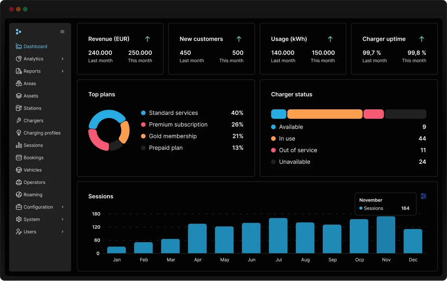Click the Operators icon in sidebar
Screen dimensions: 447x281
pyautogui.click(x=19, y=182)
